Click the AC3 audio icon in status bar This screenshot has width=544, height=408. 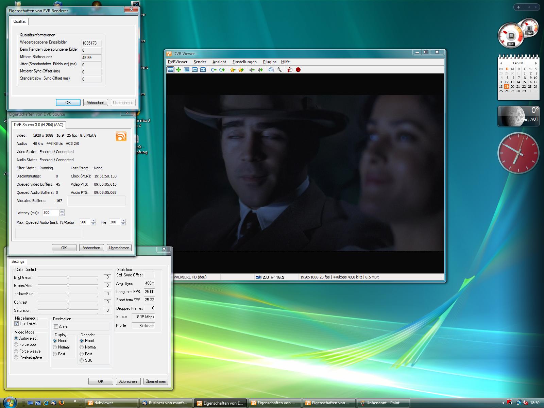click(x=258, y=277)
